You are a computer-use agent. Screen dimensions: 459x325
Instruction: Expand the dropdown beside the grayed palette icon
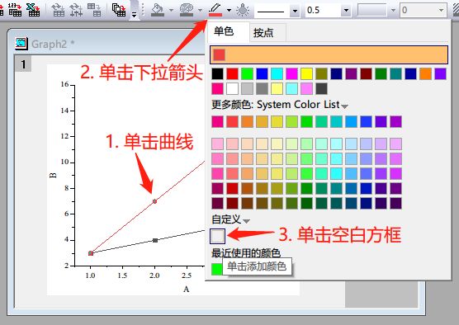(x=200, y=11)
